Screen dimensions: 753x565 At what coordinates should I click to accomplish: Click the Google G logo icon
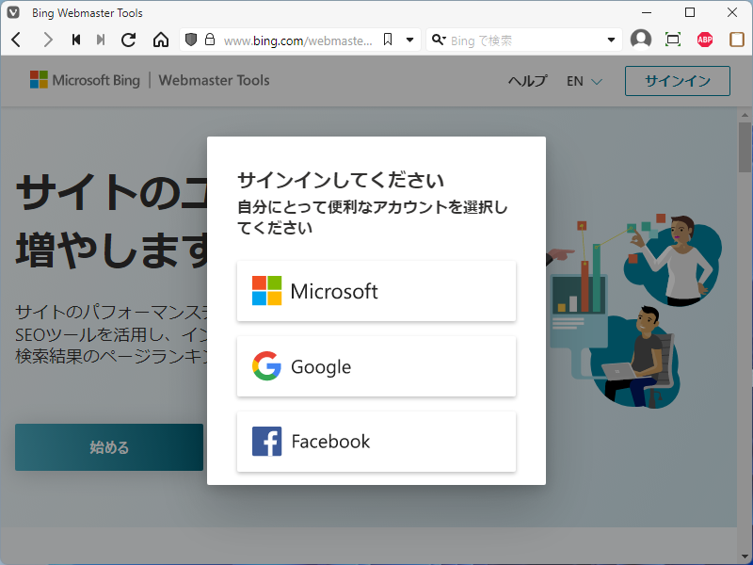click(x=266, y=366)
